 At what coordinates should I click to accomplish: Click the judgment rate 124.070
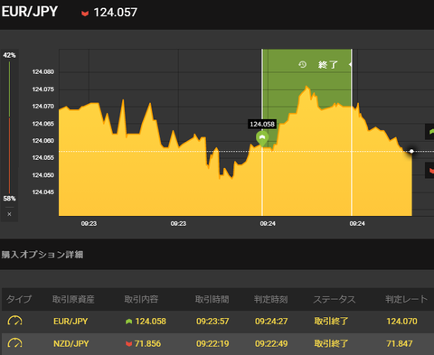pos(401,322)
